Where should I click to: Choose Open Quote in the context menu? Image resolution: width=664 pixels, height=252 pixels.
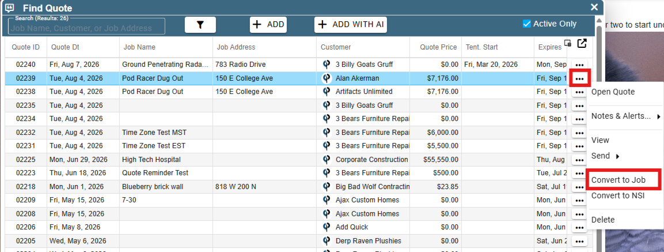(x=613, y=92)
